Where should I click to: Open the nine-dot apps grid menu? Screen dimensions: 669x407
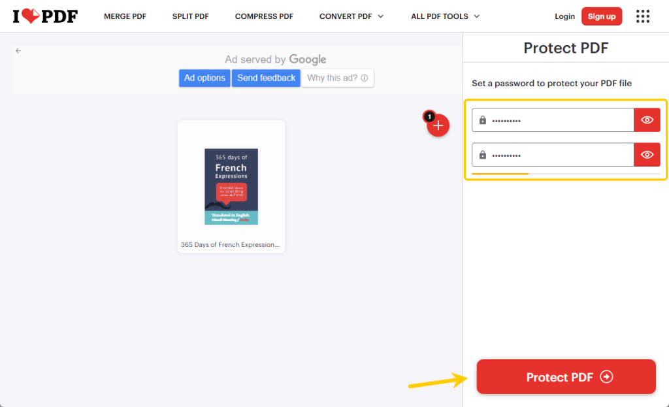(x=643, y=16)
